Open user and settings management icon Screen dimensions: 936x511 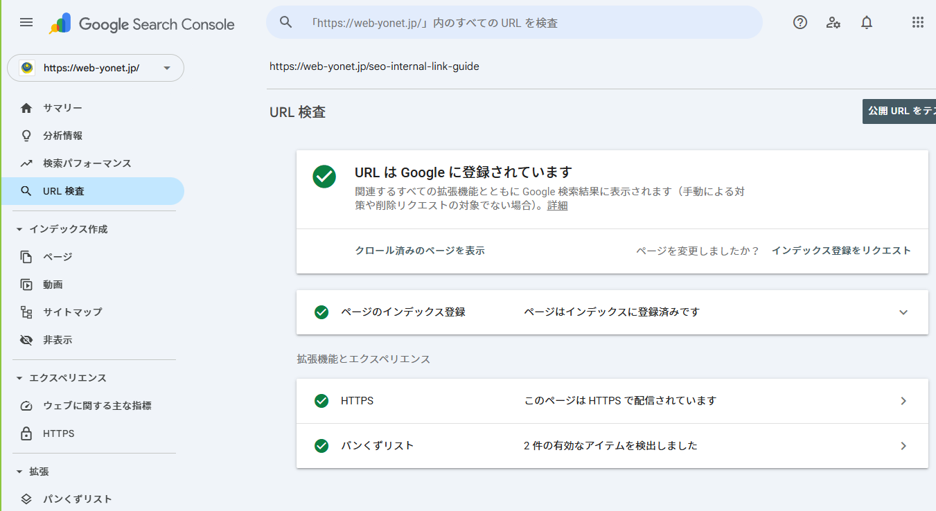(x=833, y=23)
